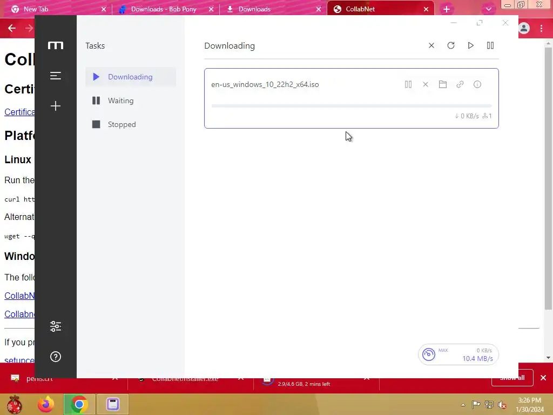This screenshot has width=553, height=415.
Task: Click Motrix app icon in taskbar
Action: coord(113,404)
